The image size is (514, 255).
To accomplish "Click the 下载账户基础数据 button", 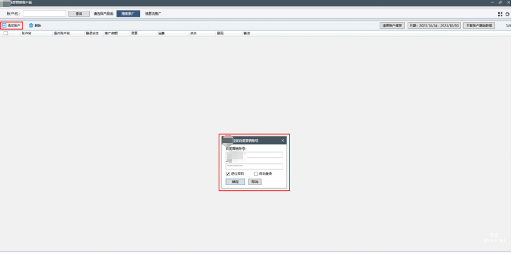I will click(479, 25).
